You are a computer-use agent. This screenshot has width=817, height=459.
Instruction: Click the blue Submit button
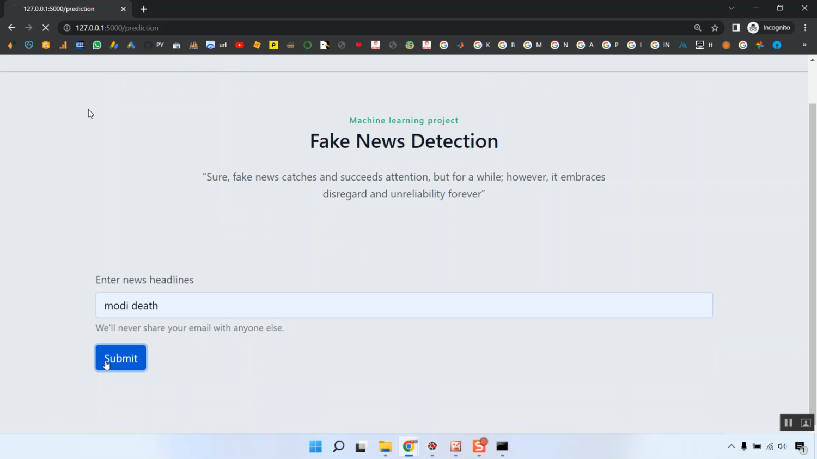point(121,358)
